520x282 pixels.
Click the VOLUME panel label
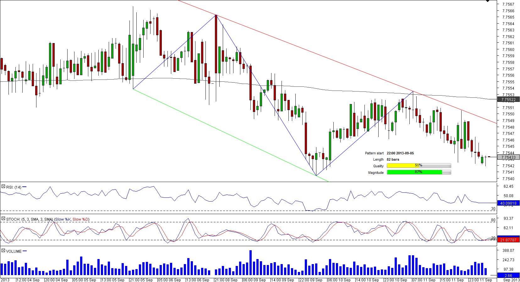coord(14,252)
